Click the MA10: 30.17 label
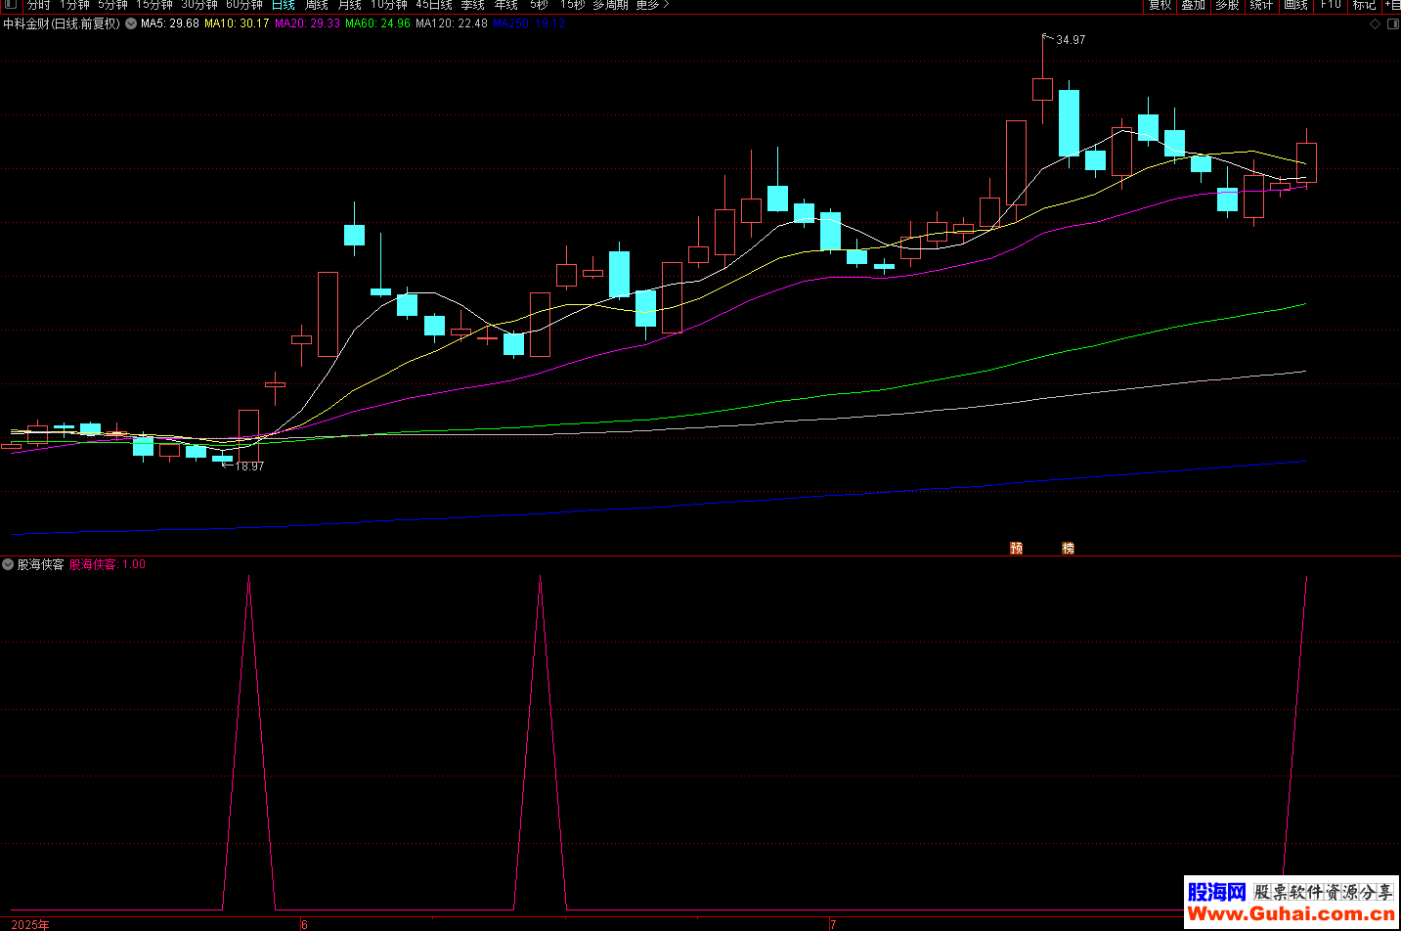The image size is (1401, 931). pyautogui.click(x=237, y=23)
